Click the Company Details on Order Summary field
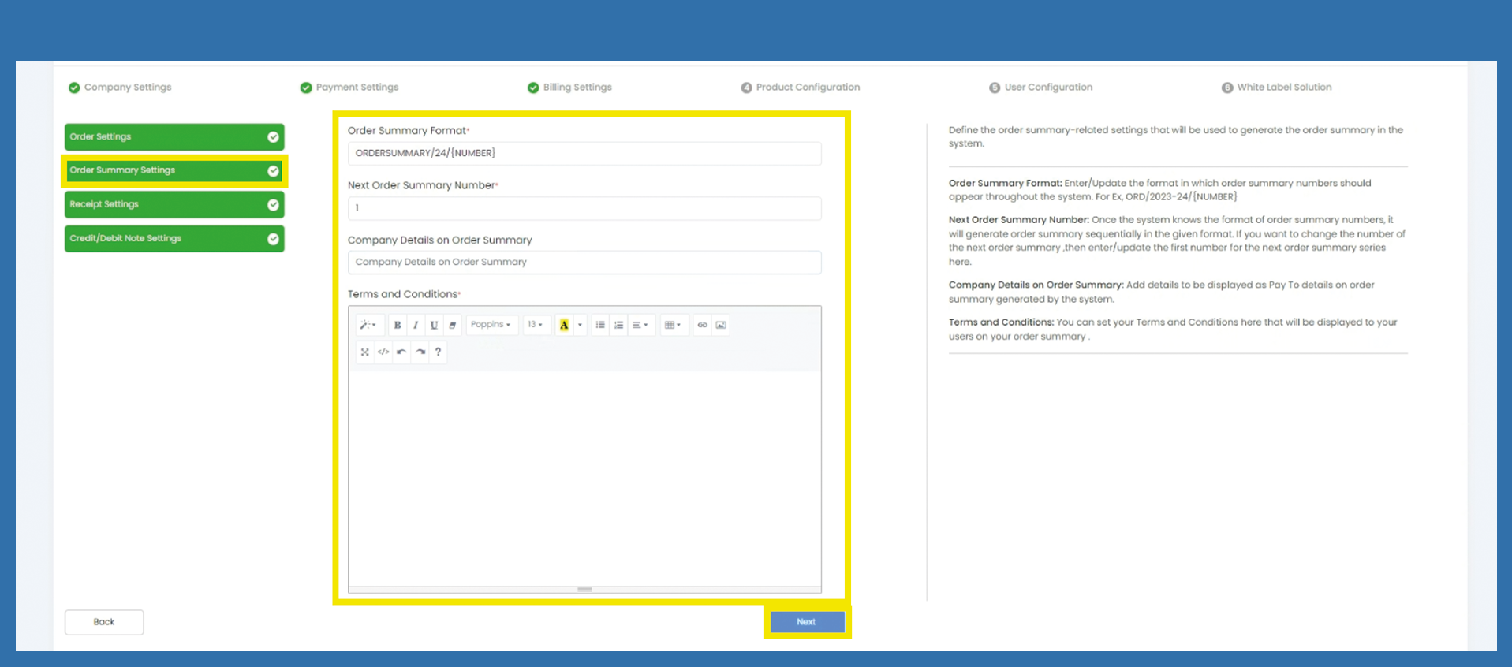 [x=584, y=263]
